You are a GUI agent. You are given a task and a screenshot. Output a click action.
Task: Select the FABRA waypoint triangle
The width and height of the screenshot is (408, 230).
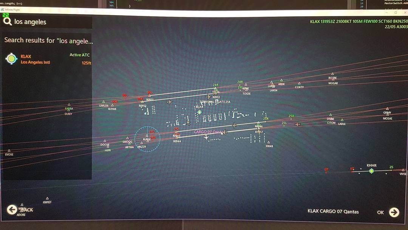coord(69,105)
